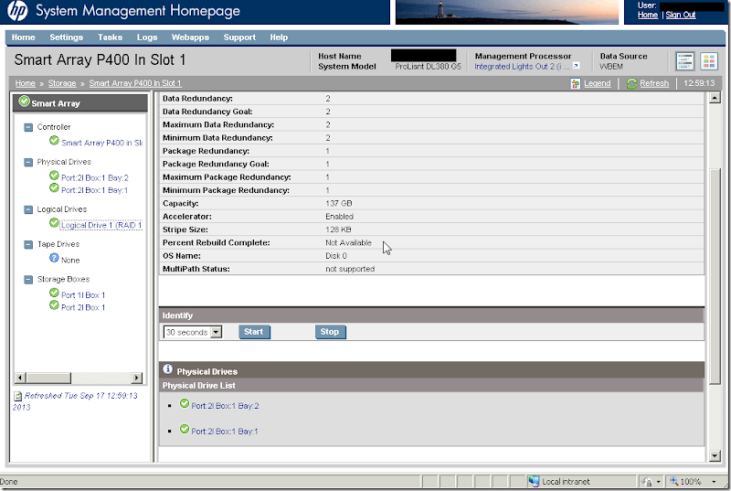This screenshot has height=491, width=731.
Task: Click the Legend icon
Action: pyautogui.click(x=576, y=83)
